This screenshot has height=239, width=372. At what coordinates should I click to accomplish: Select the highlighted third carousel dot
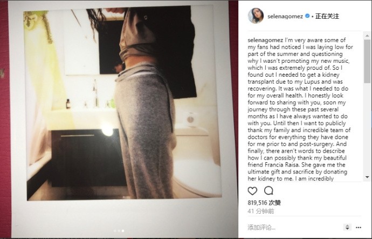tap(123, 231)
